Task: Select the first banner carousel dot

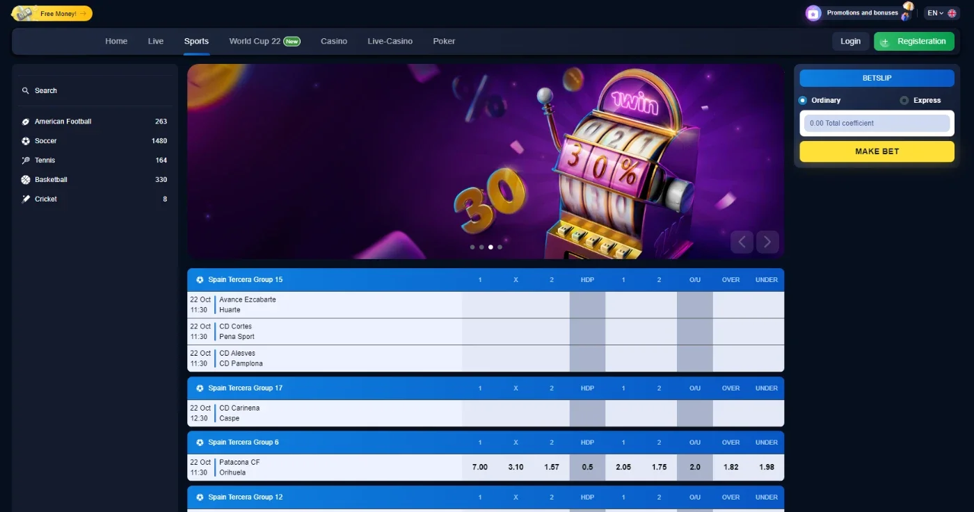Action: [472, 247]
